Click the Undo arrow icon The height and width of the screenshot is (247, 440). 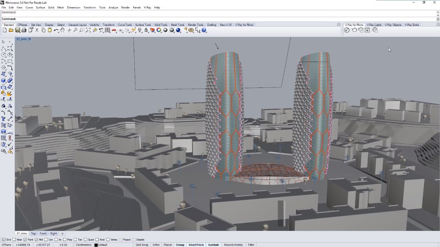(x=56, y=30)
